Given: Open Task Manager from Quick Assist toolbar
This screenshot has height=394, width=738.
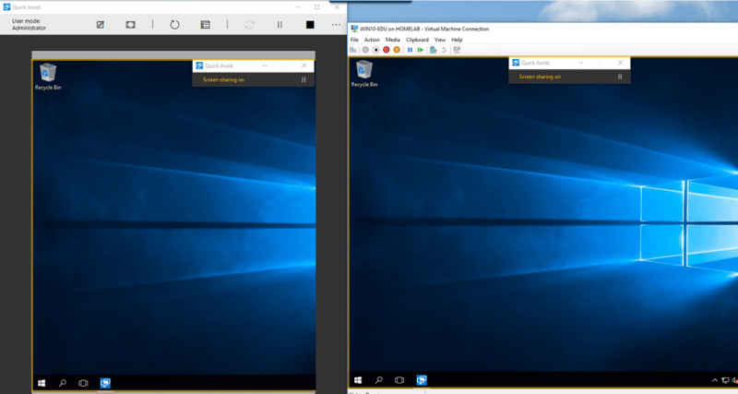Looking at the screenshot, I should 205,25.
